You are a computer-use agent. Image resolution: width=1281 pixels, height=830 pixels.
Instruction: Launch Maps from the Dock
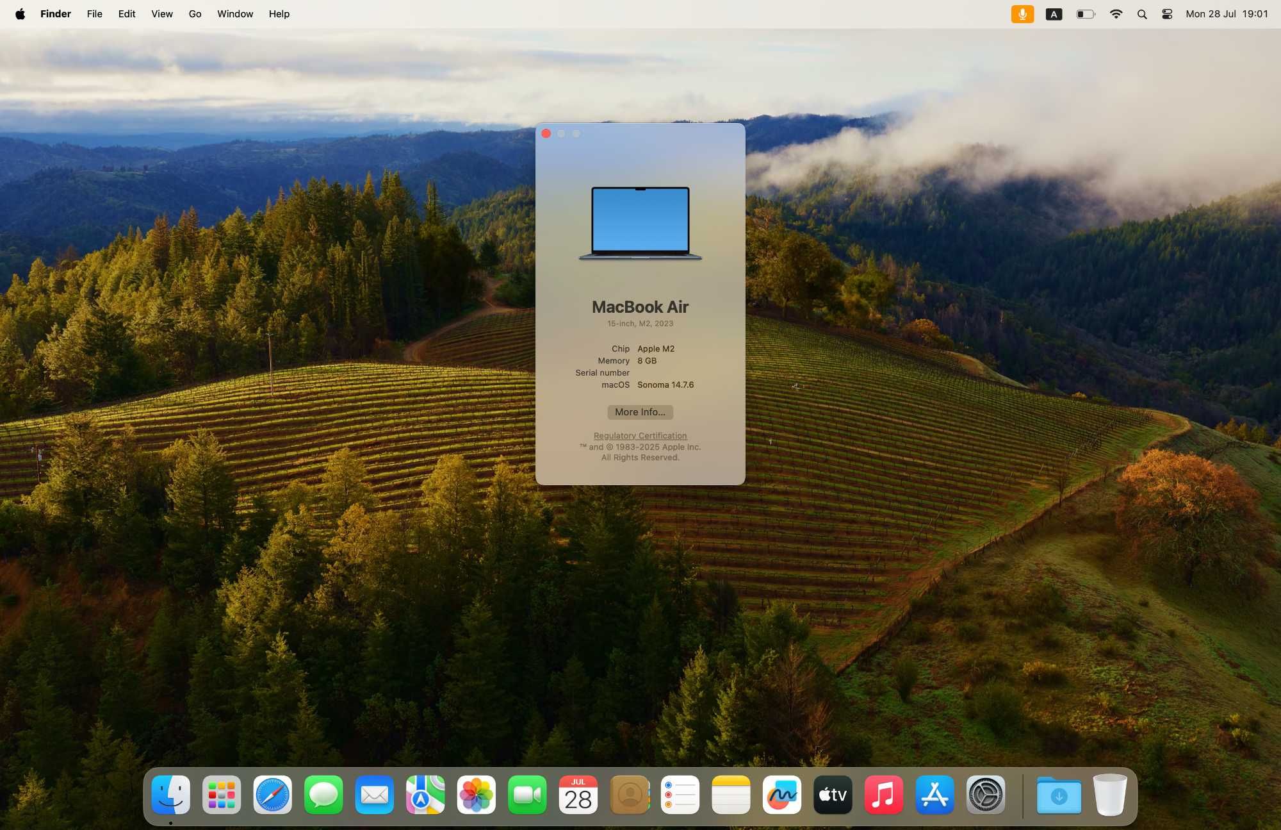[x=425, y=795]
